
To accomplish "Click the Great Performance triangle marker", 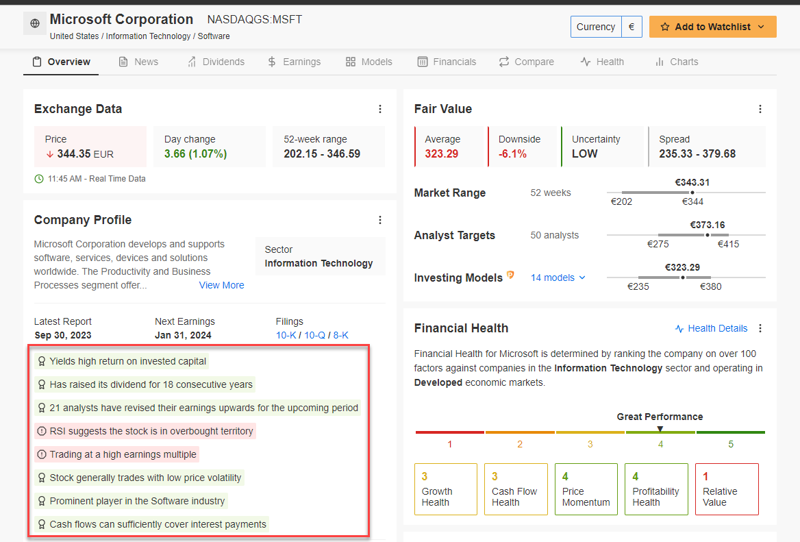I will click(x=660, y=429).
